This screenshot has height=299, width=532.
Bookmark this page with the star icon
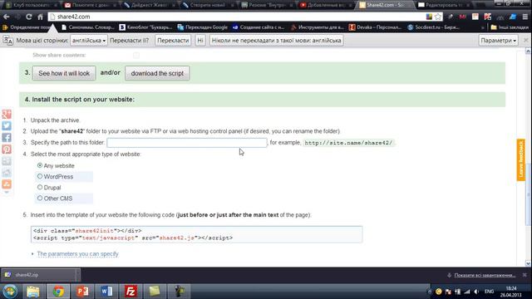pos(438,17)
